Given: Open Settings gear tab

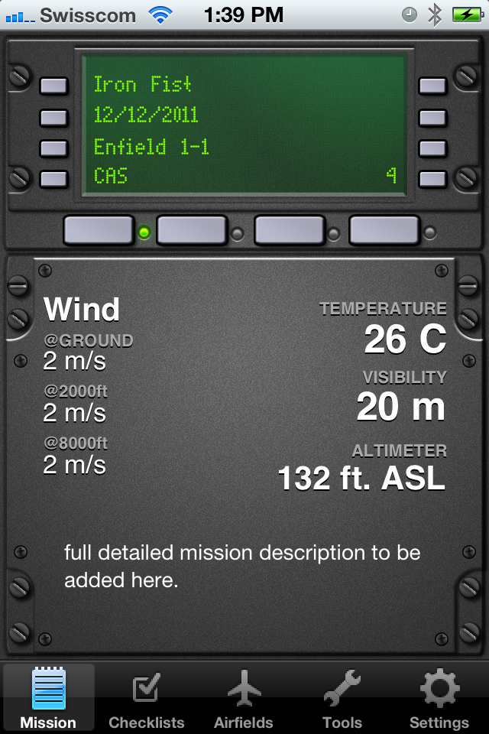Looking at the screenshot, I should click(x=439, y=698).
